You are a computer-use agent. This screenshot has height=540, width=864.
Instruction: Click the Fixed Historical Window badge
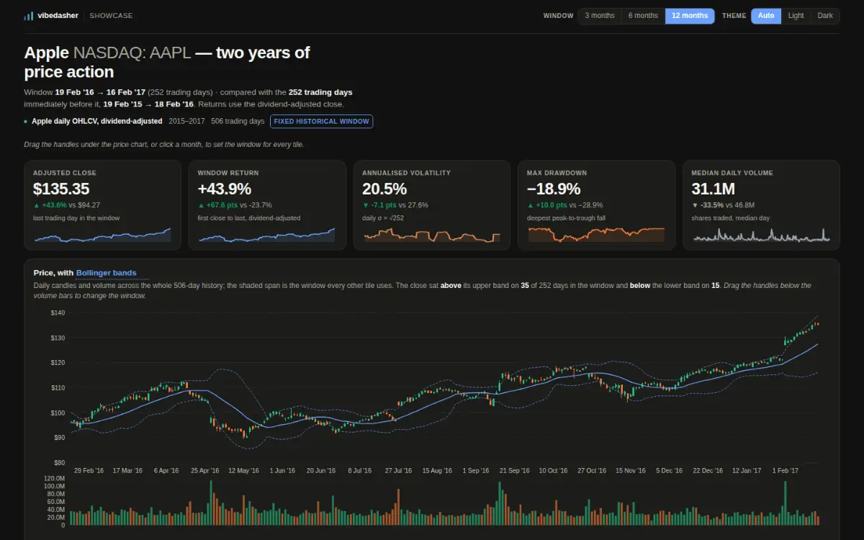(322, 122)
